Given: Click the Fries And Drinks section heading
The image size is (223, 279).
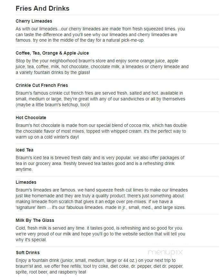Looking at the screenshot, I should 43,8.
